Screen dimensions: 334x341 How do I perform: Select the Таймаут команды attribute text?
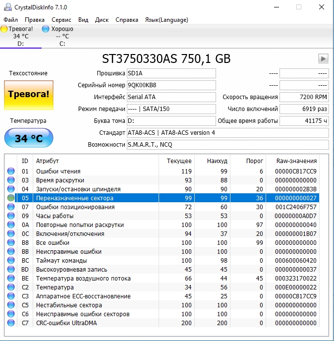click(61, 261)
